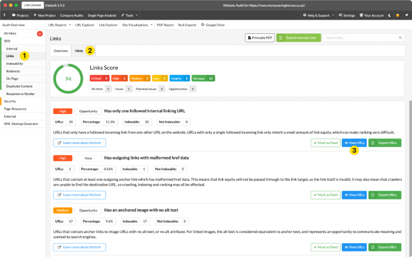Viewport: 412px width, 257px height.
Task: Open Security in the sidebar
Action: [9, 101]
